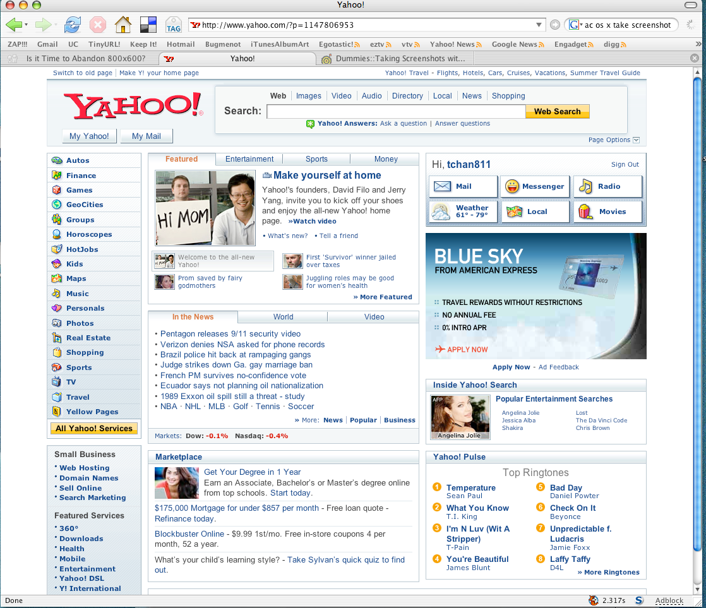The width and height of the screenshot is (706, 608).
Task: Click the Sign Out link
Action: [x=624, y=164]
